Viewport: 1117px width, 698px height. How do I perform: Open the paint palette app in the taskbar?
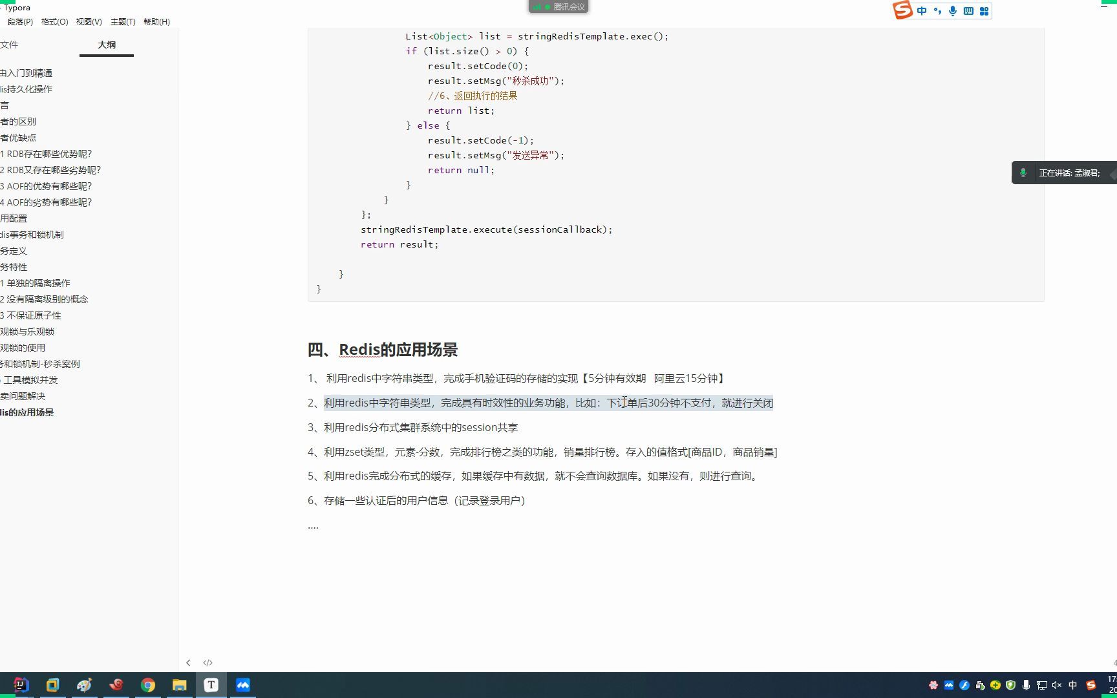84,685
